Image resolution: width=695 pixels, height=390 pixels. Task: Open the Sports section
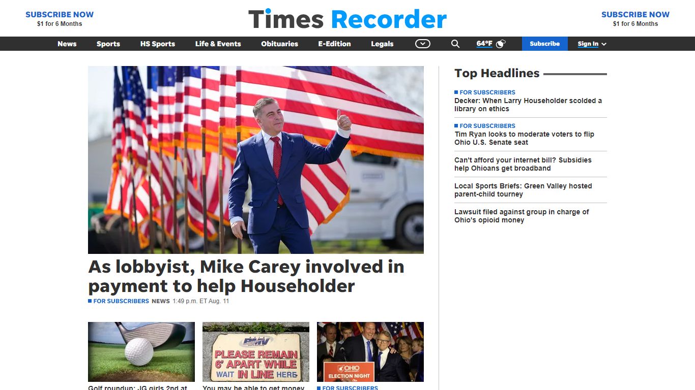[x=108, y=44]
